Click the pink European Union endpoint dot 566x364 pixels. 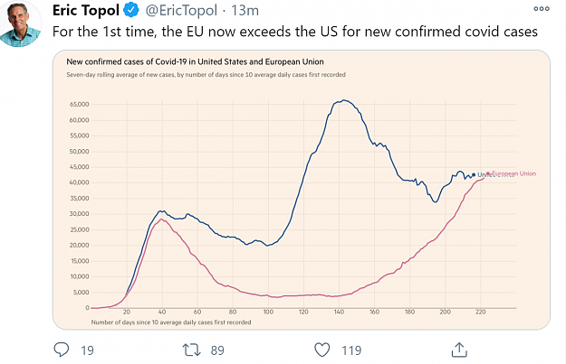click(x=488, y=173)
